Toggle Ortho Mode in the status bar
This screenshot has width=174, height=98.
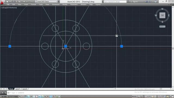28,96
